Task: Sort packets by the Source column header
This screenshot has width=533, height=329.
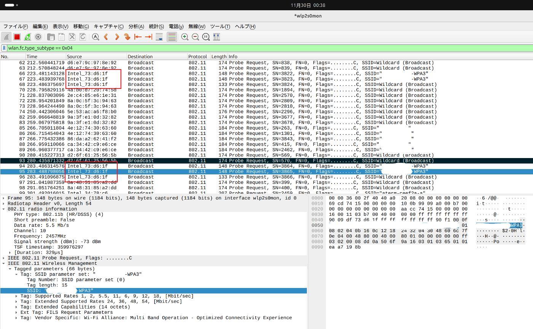Action: (96, 57)
